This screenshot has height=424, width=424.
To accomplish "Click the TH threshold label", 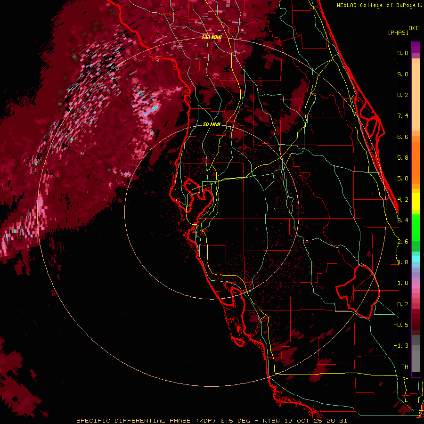I will pos(405,367).
